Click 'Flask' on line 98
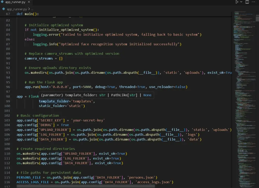The image size is (259, 188). tap(34, 96)
